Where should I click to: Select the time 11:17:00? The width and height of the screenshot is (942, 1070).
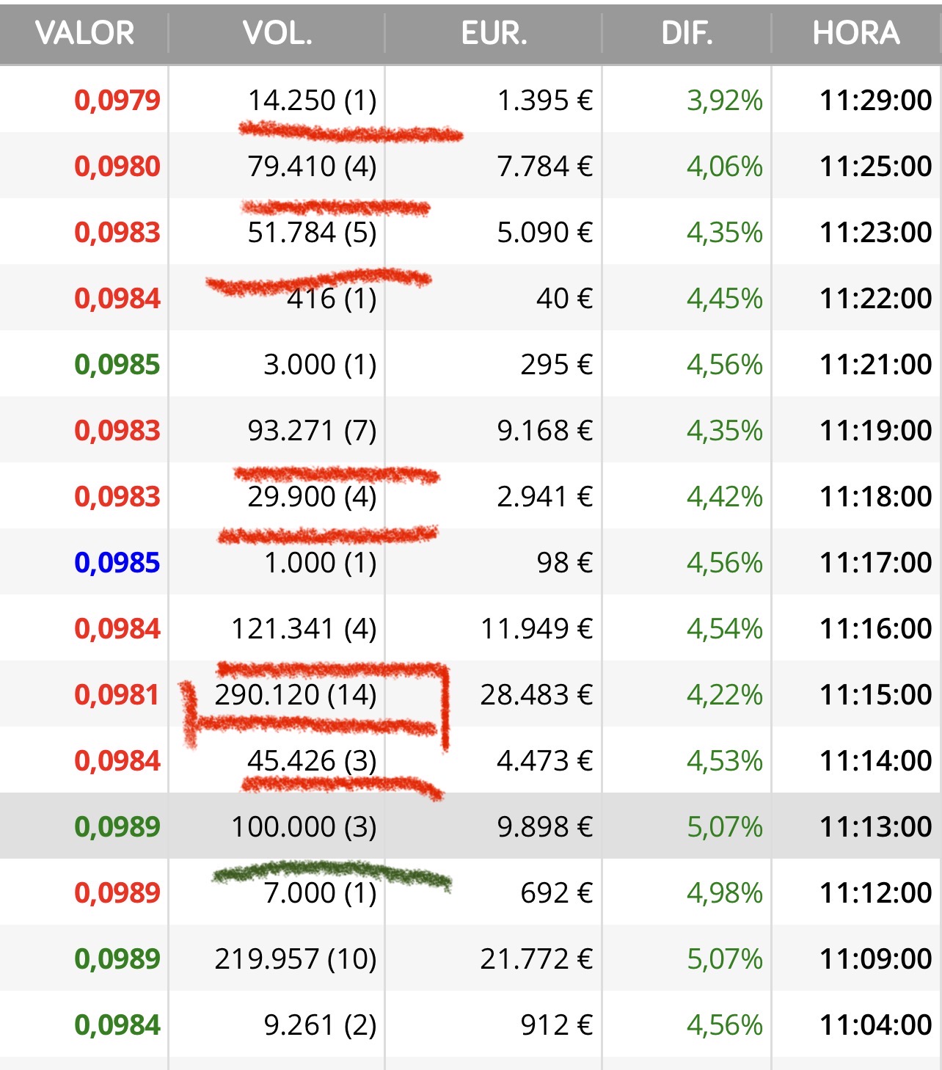[876, 562]
